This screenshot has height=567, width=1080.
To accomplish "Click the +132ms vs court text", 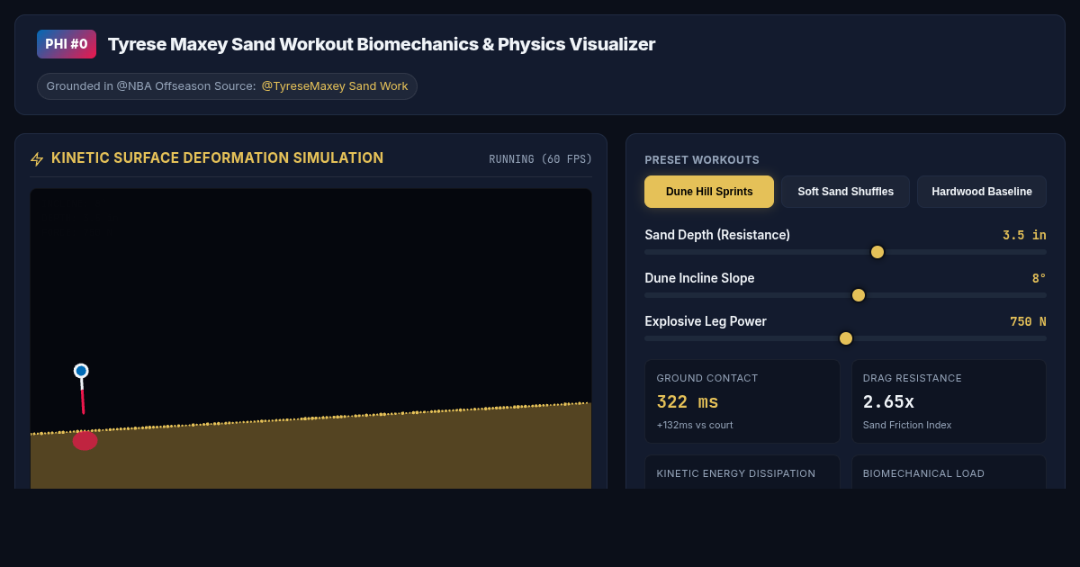I will click(695, 425).
